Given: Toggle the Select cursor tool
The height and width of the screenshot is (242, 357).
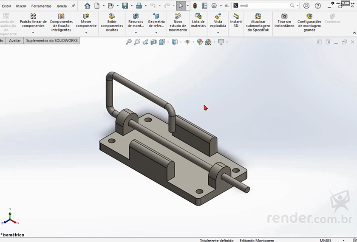Looking at the screenshot, I should point(181,6).
